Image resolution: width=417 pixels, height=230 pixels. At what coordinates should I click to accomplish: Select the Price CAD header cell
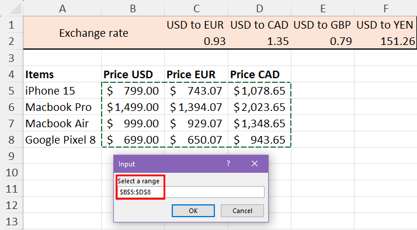click(x=259, y=74)
